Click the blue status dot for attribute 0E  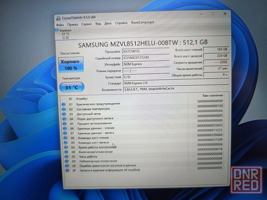[x=67, y=166]
